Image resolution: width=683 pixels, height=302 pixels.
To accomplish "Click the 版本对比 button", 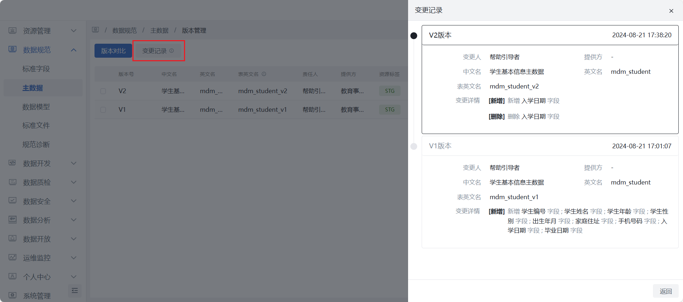I will pos(113,51).
